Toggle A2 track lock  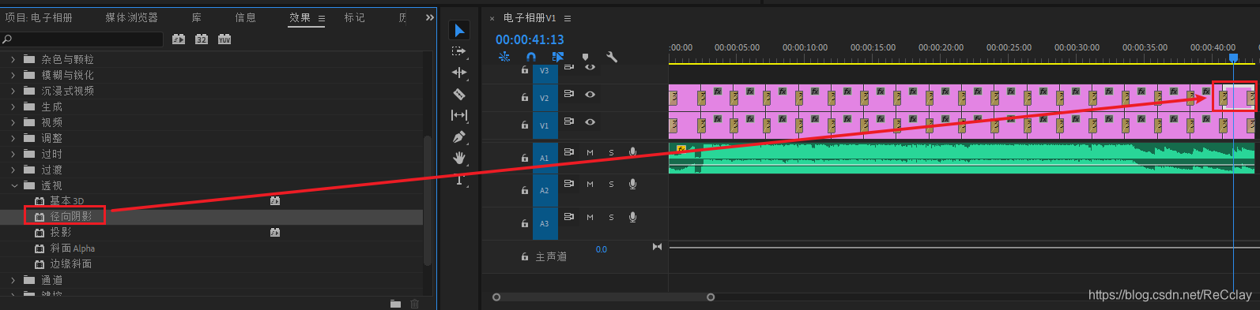pos(524,190)
